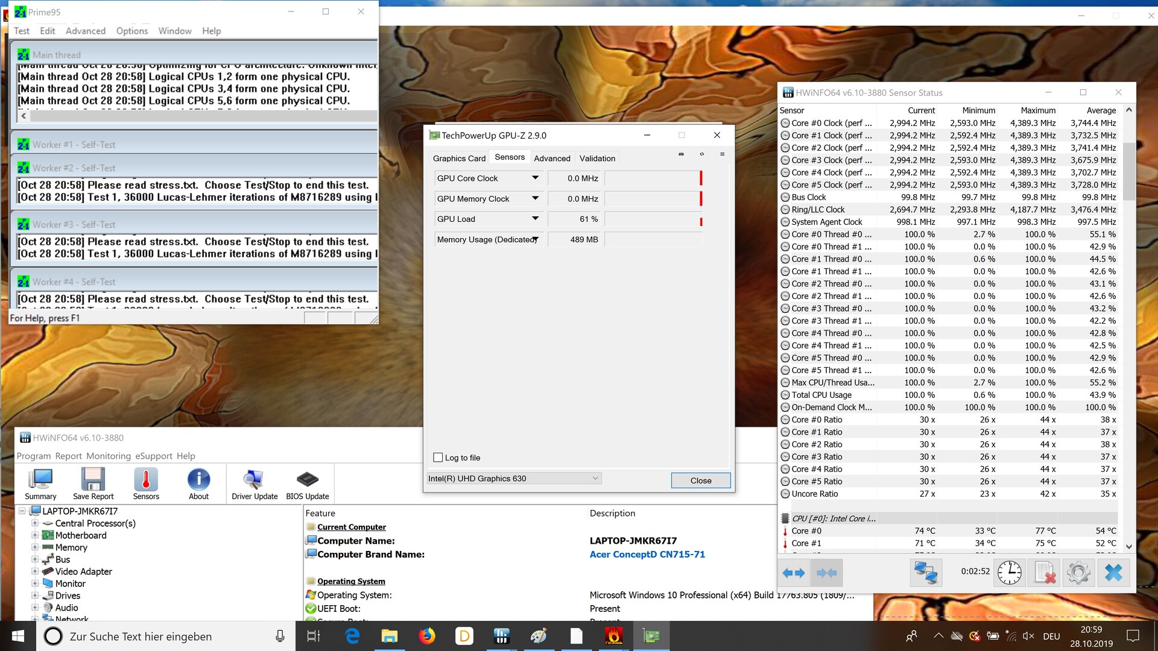Reset the sensor clock timer icon

pyautogui.click(x=1009, y=573)
